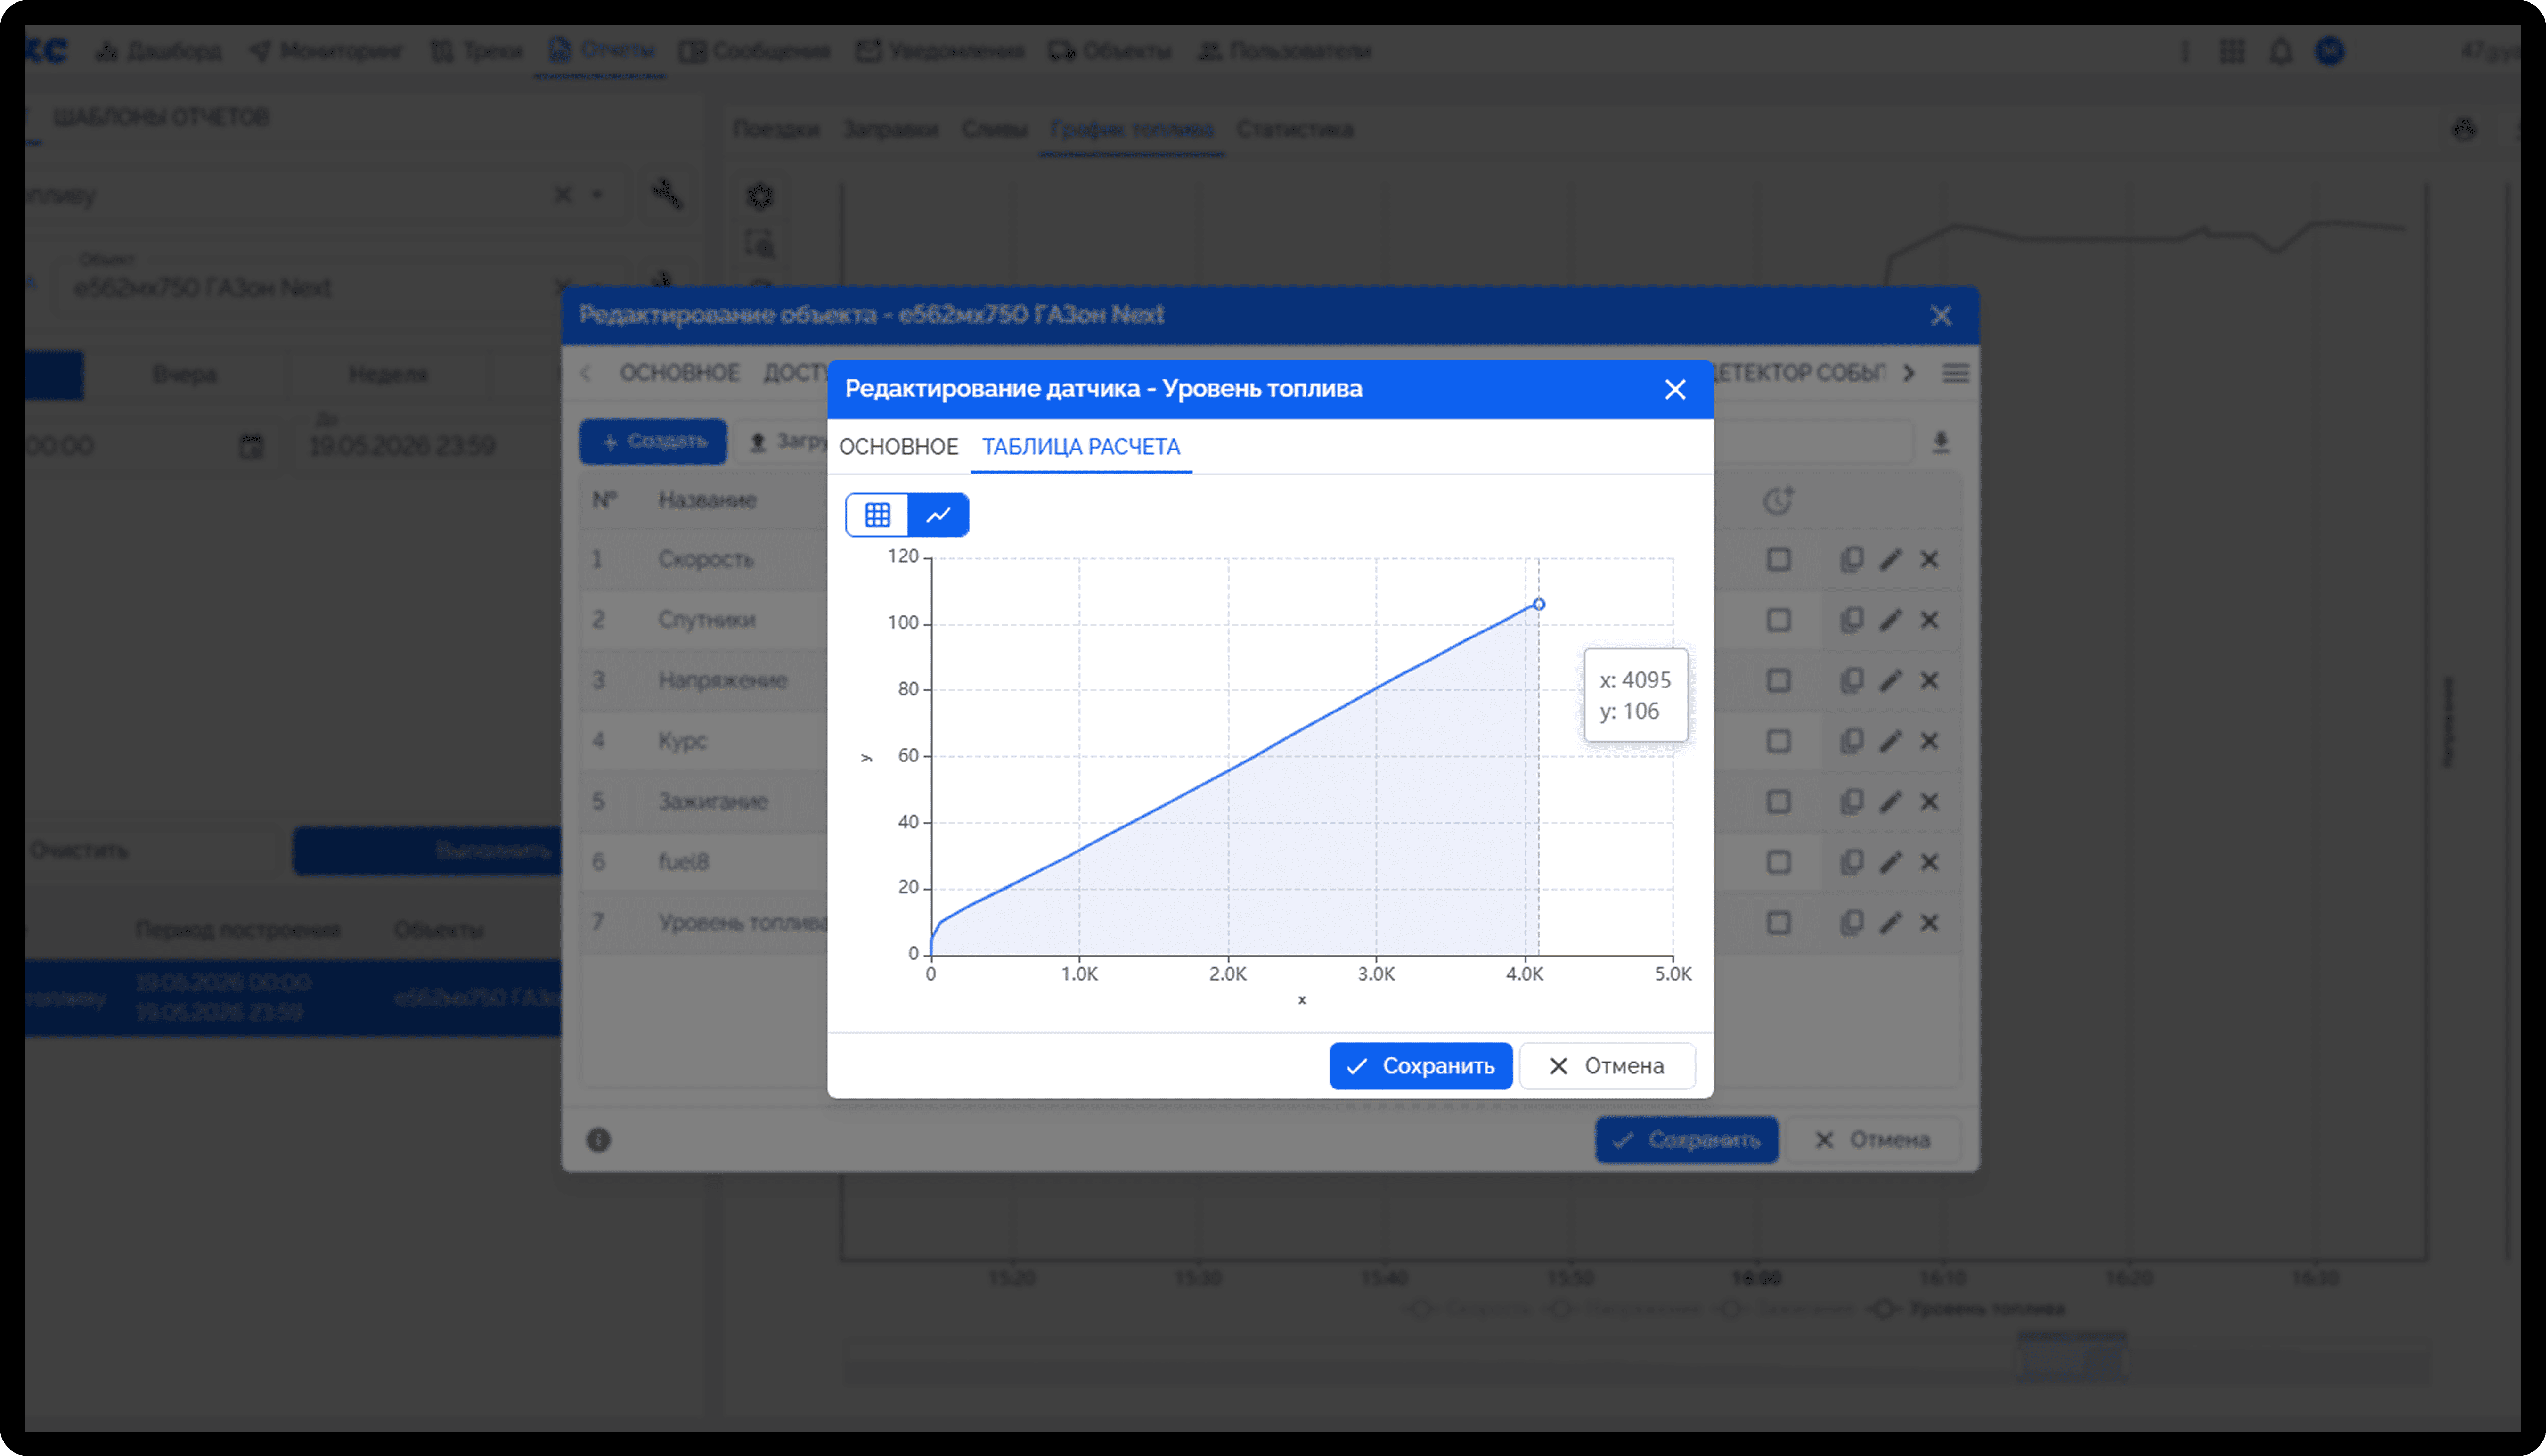This screenshot has width=2546, height=1456.
Task: Switch to the Статистика report tab
Action: [x=1295, y=130]
